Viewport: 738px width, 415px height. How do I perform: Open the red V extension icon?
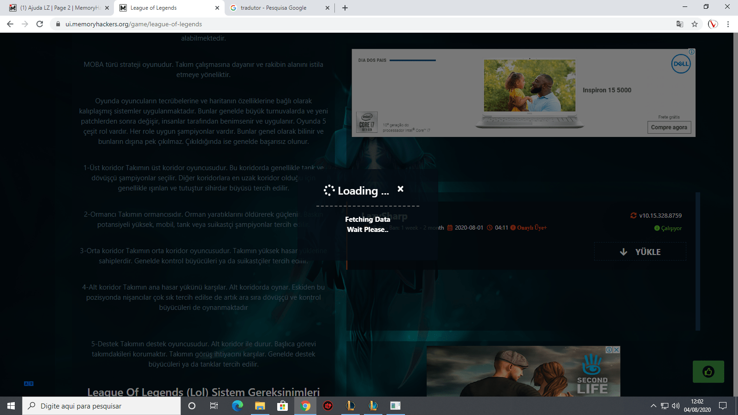713,24
